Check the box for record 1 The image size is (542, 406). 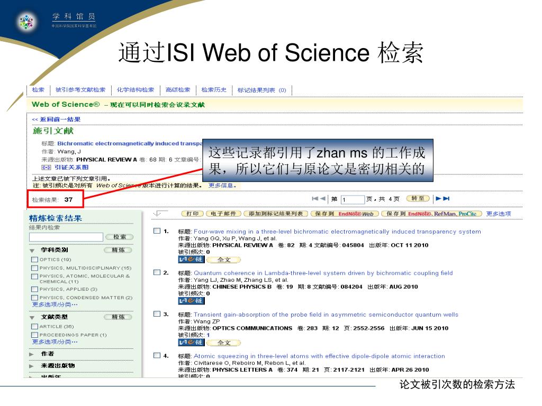[x=157, y=231]
